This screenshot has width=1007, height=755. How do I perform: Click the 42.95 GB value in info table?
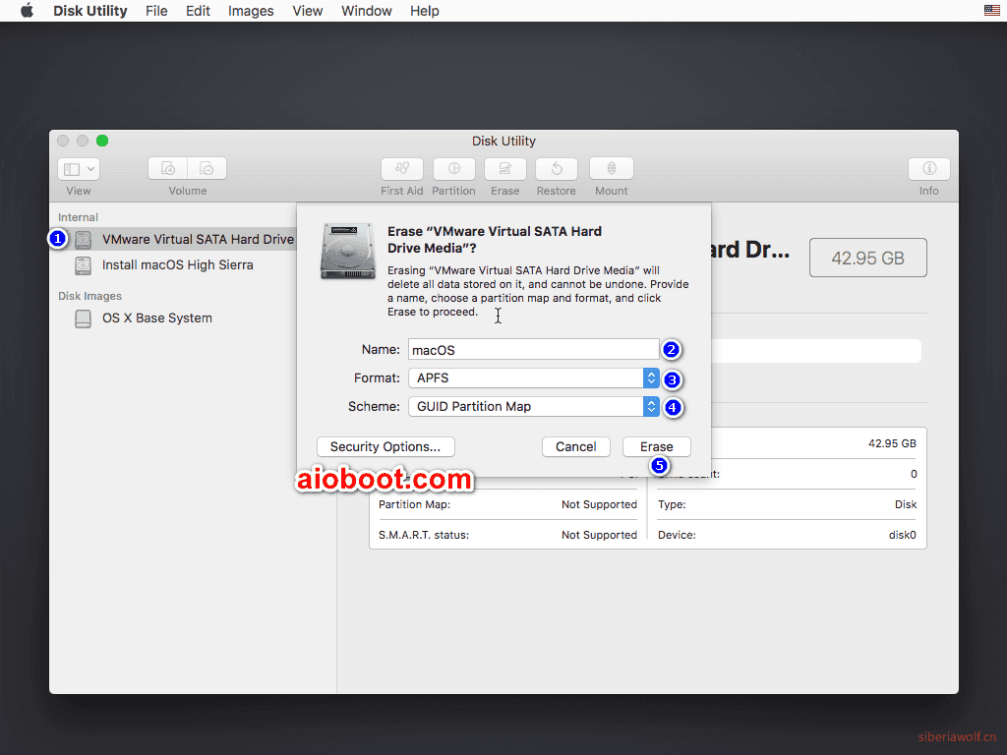tap(892, 443)
